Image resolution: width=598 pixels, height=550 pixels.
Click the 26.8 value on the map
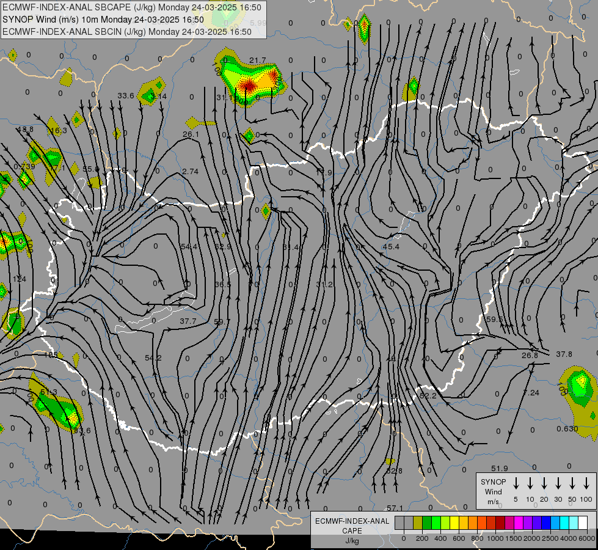[x=530, y=355]
